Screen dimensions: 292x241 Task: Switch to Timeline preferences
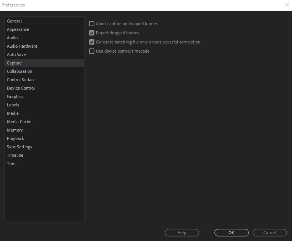coord(44,155)
